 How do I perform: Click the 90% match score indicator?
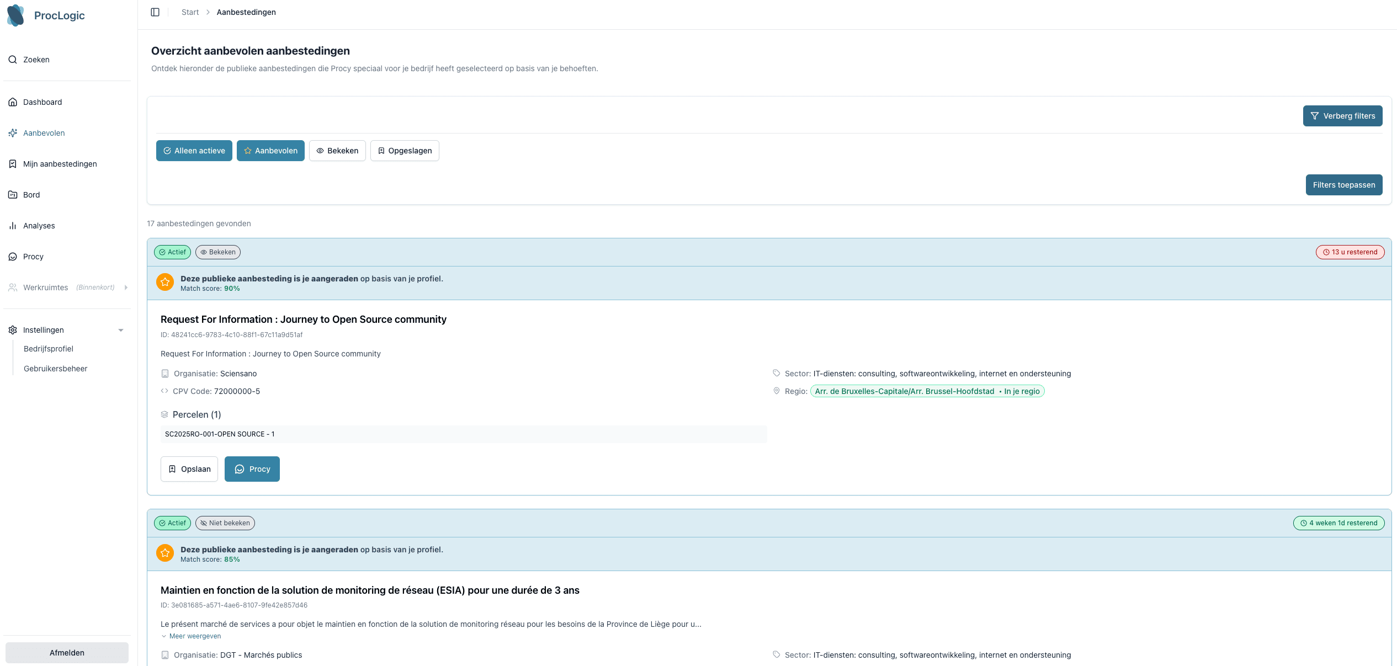pos(232,288)
